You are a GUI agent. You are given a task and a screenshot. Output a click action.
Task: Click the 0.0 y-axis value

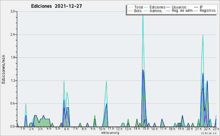click(x=12, y=126)
